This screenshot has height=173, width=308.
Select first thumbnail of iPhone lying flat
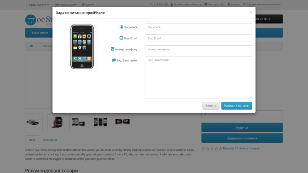[34, 122]
